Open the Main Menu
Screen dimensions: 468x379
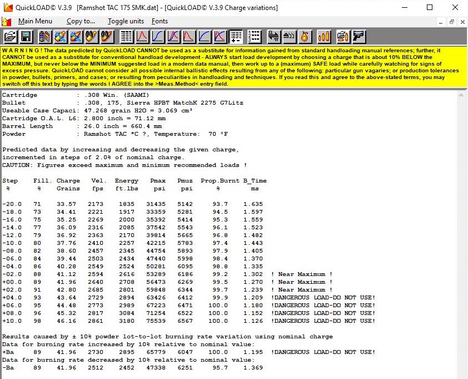[x=35, y=21]
